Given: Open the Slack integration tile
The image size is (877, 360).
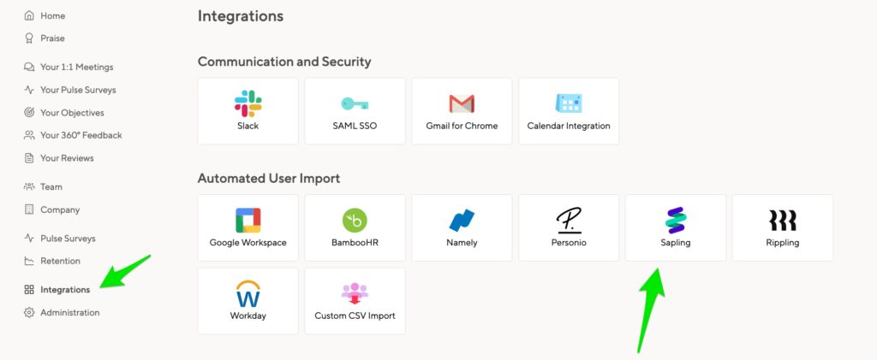Looking at the screenshot, I should (x=248, y=111).
